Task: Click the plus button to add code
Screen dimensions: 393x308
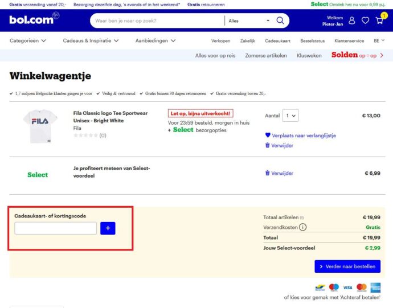Action: coord(108,228)
